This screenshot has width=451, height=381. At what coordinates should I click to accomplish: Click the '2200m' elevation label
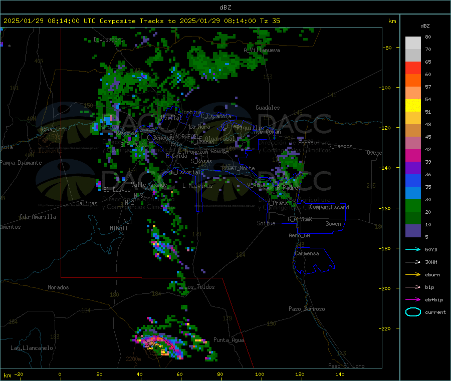pos(133,359)
